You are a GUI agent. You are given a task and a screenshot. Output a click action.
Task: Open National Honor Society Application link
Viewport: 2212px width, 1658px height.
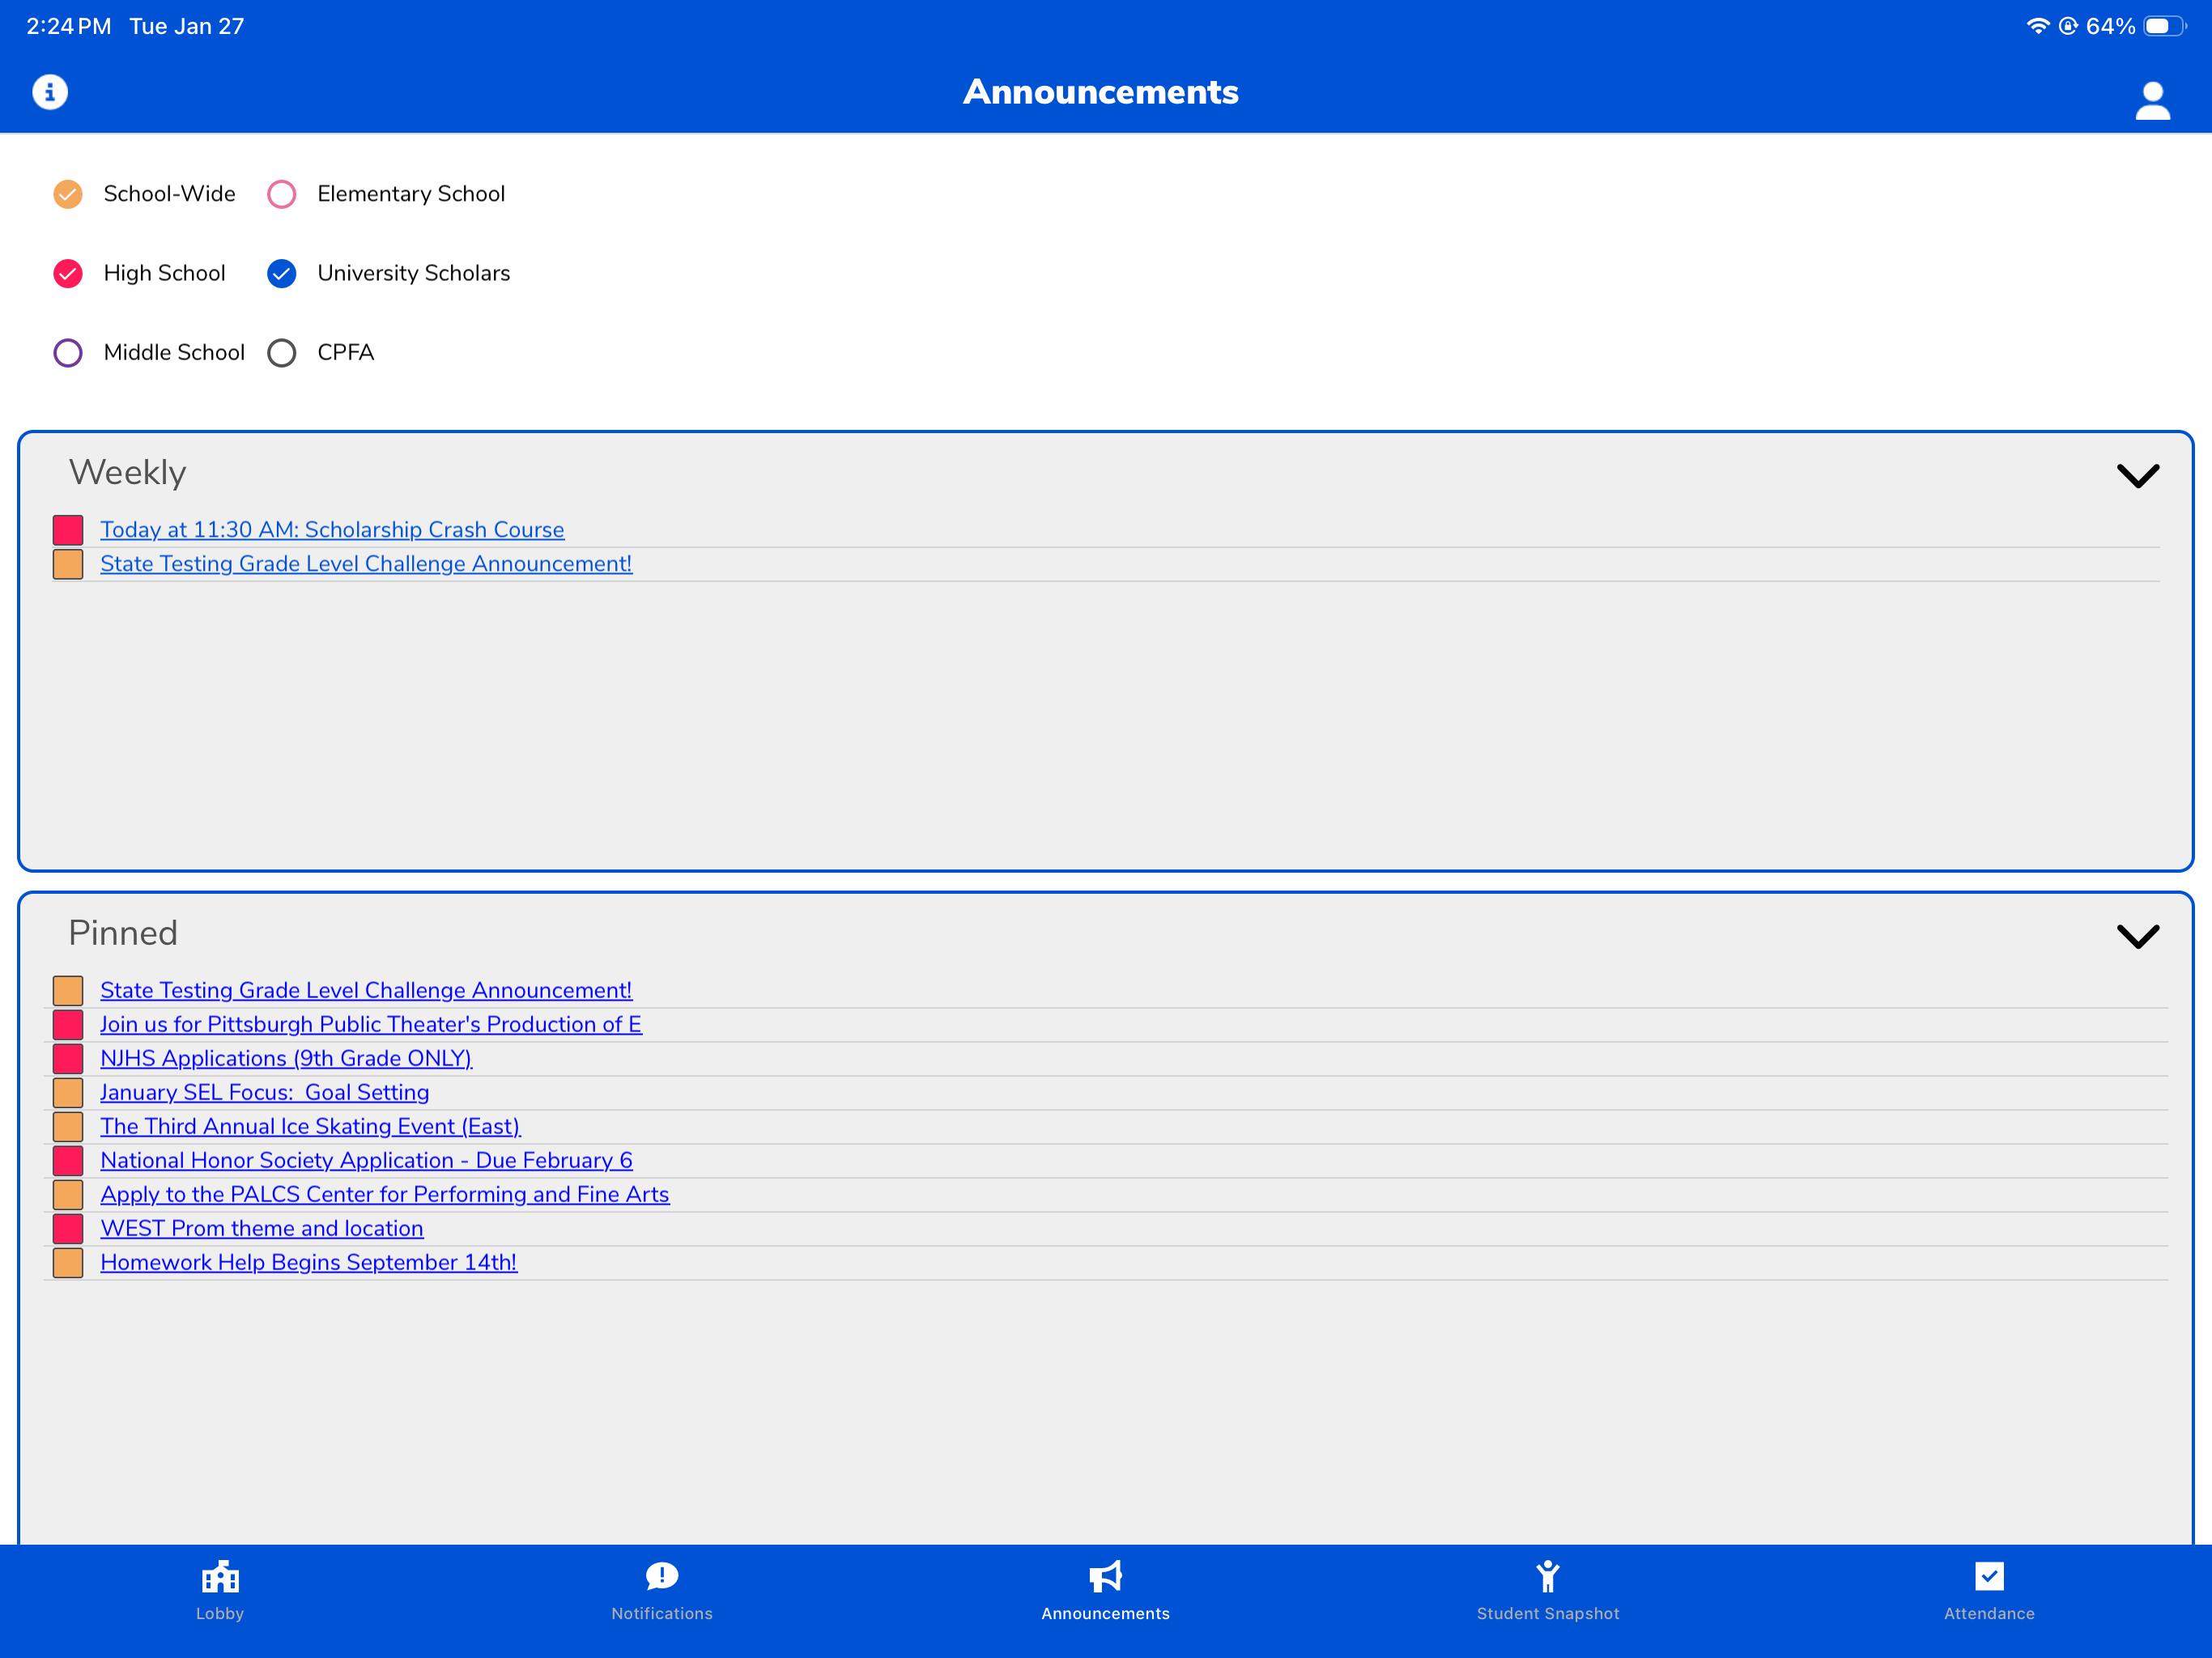(x=366, y=1160)
